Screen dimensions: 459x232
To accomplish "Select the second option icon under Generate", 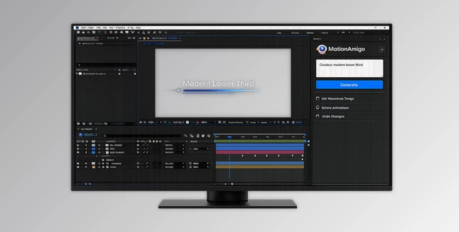I will coord(318,107).
